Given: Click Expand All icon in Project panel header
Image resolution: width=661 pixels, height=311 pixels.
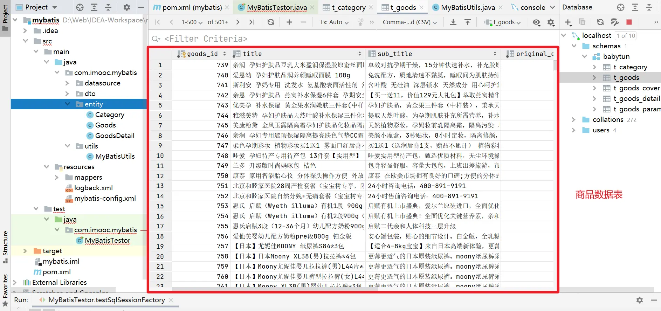Looking at the screenshot, I should (94, 7).
